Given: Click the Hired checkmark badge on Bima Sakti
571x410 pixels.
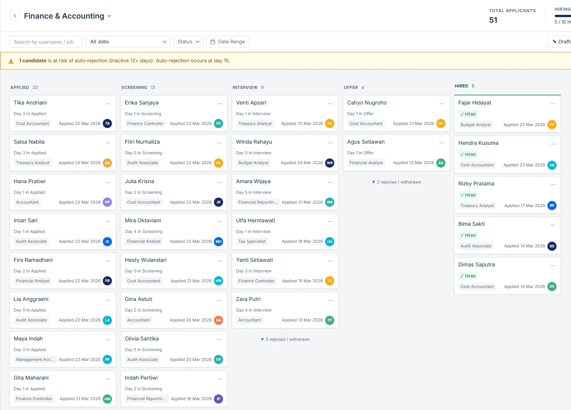Looking at the screenshot, I should (x=468, y=235).
